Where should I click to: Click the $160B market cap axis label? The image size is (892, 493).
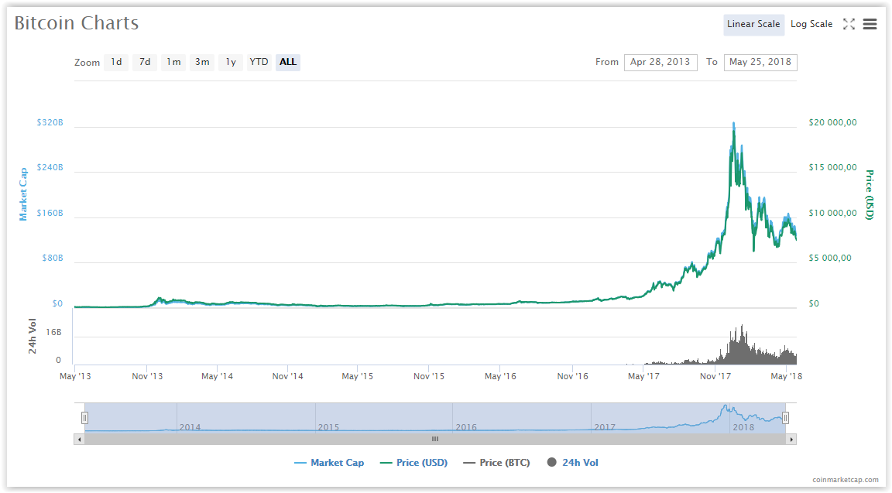tap(50, 214)
